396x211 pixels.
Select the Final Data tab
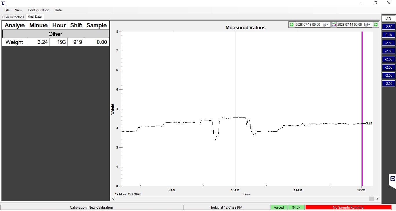pos(35,16)
